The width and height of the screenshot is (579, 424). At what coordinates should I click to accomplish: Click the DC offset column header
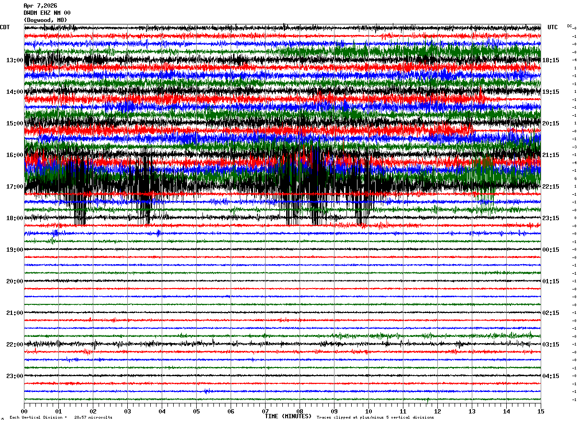(569, 26)
